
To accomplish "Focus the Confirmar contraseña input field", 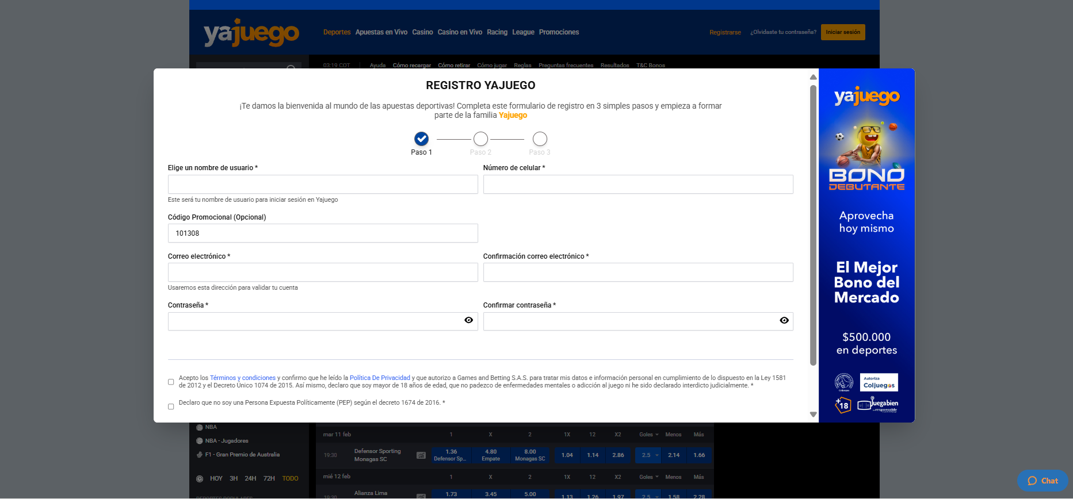I will click(x=638, y=321).
